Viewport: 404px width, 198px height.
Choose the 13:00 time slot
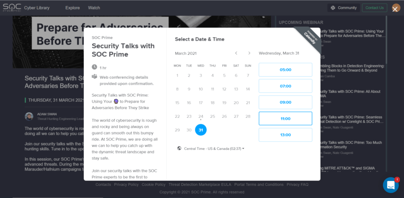tap(285, 135)
